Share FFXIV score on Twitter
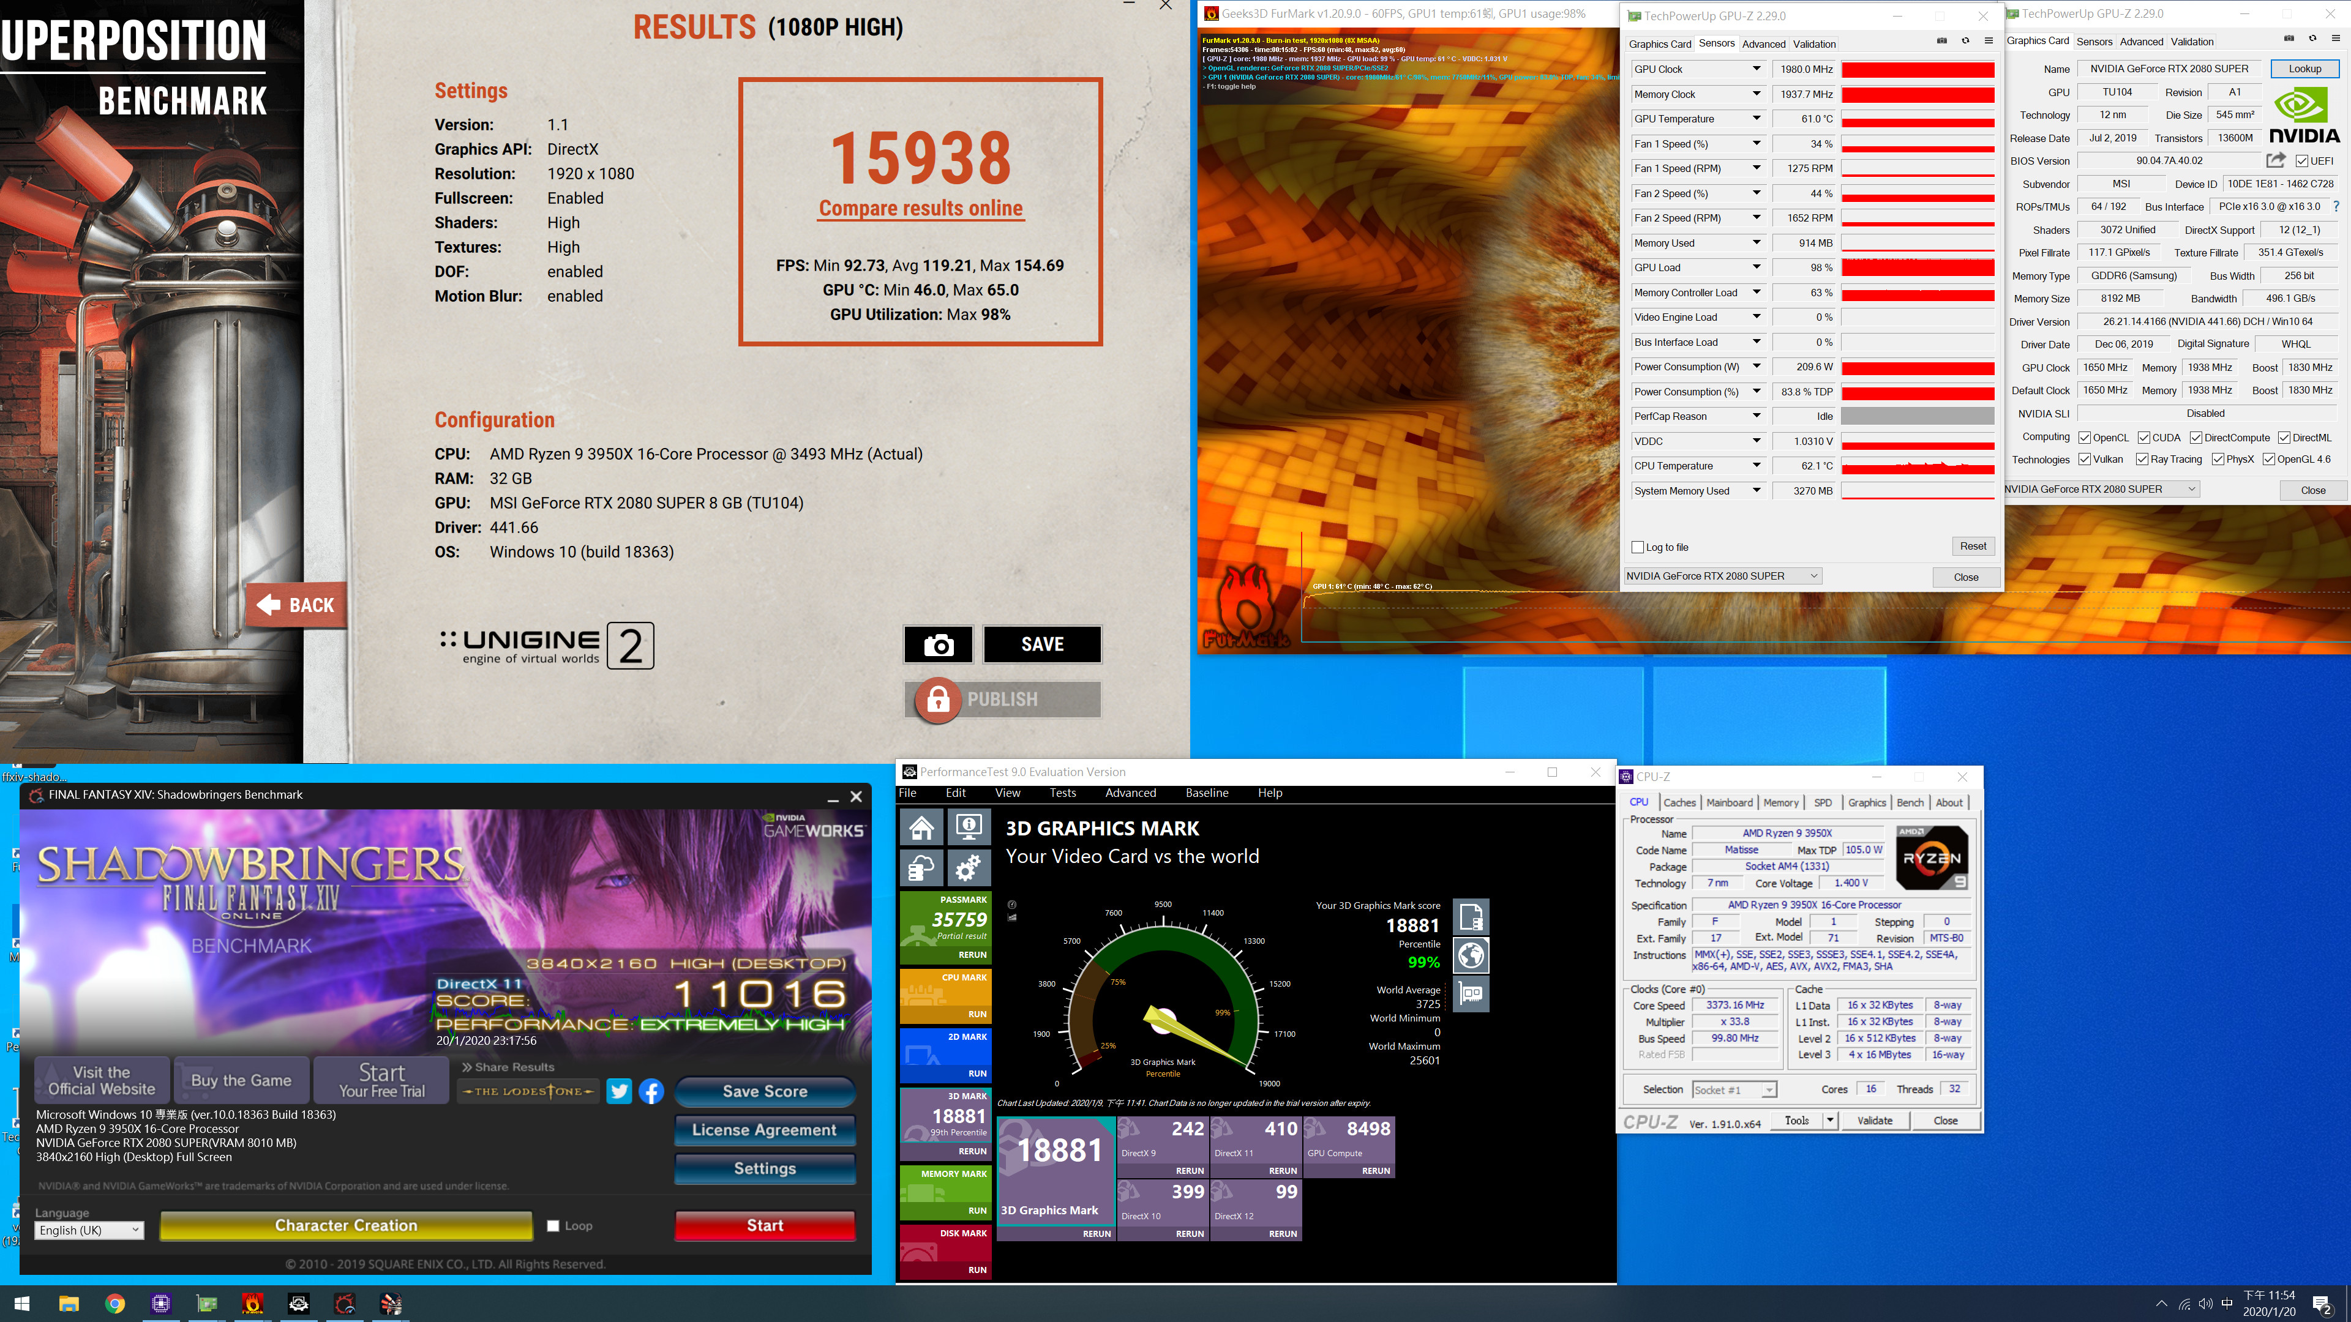The height and width of the screenshot is (1322, 2351). [619, 1091]
